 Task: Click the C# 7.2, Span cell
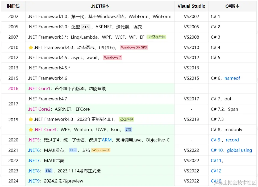232,109
